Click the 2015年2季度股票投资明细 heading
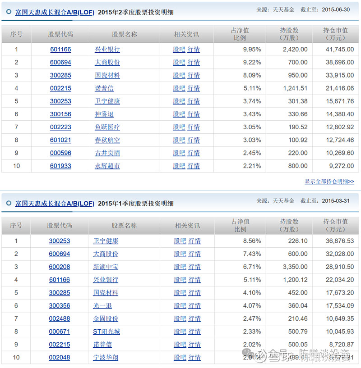 136,12
